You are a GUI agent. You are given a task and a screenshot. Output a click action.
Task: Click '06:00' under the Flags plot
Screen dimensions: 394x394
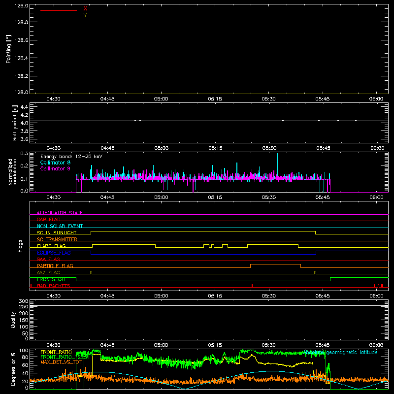(x=376, y=296)
